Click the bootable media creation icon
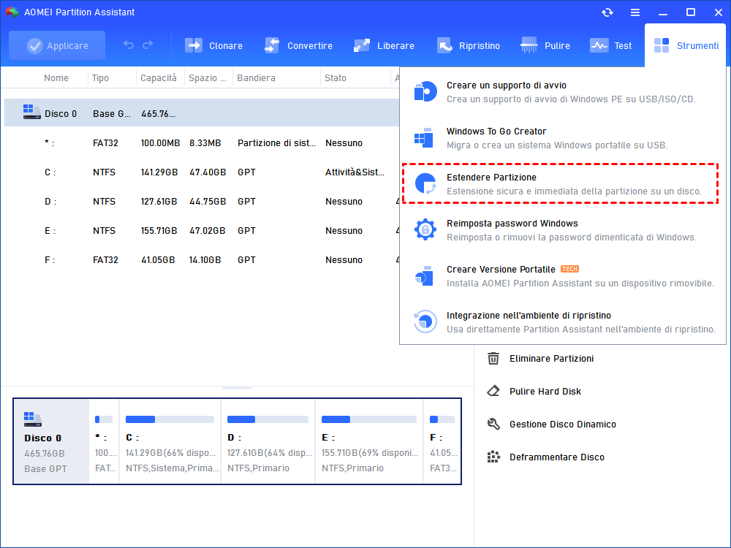The width and height of the screenshot is (731, 548). click(x=425, y=91)
